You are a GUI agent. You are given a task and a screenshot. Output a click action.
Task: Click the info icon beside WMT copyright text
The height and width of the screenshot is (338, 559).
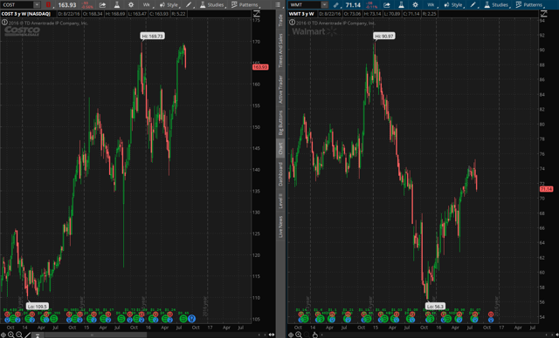point(292,23)
